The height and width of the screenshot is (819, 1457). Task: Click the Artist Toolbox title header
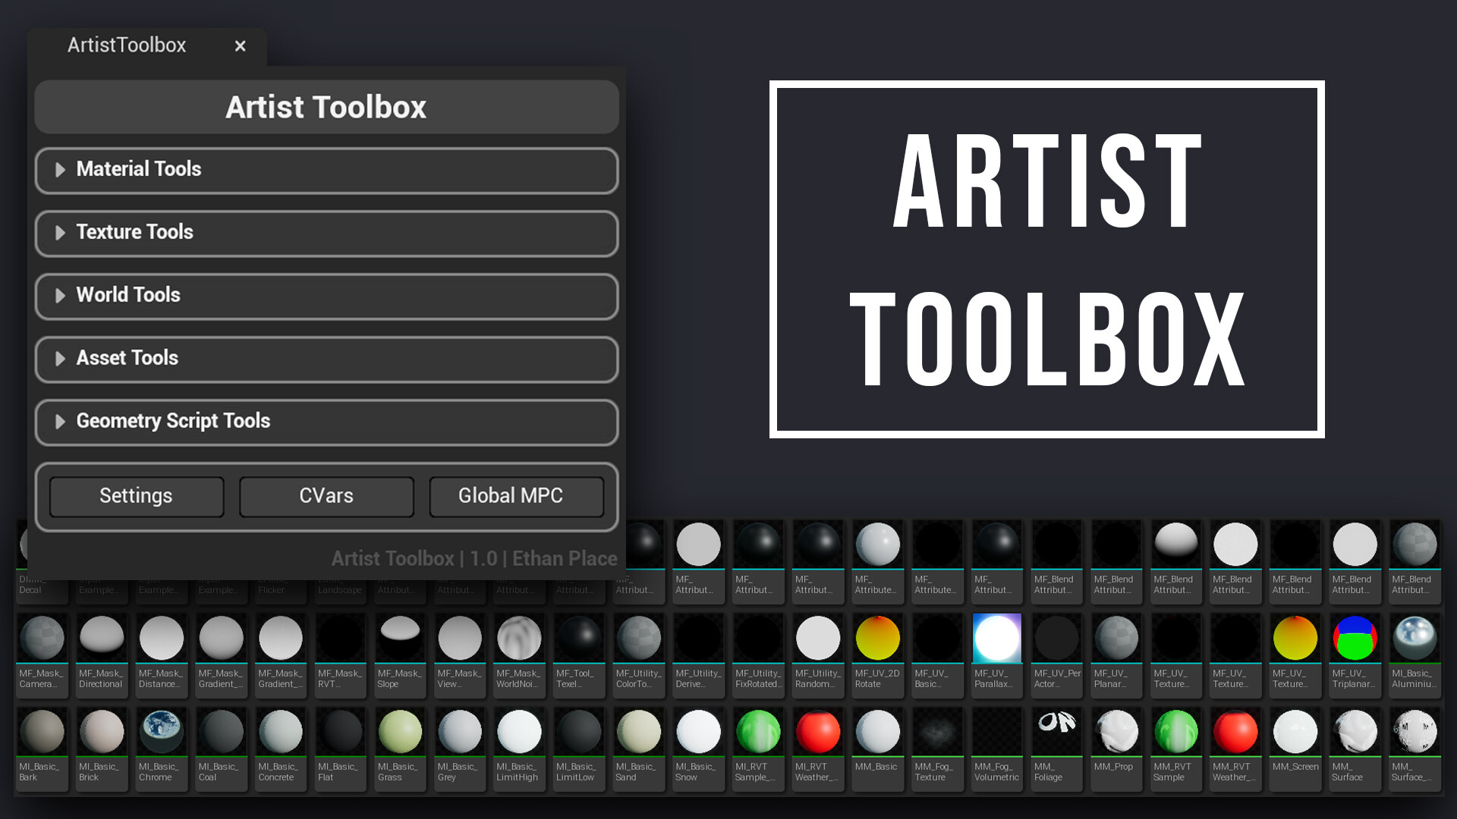[326, 107]
